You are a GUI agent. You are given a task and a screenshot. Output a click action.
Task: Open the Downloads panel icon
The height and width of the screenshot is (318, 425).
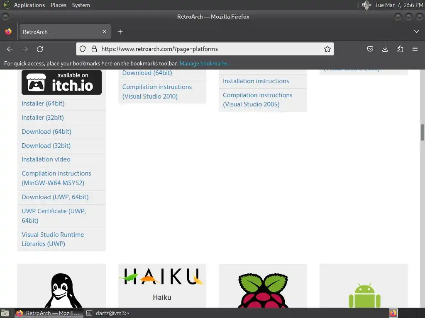pyautogui.click(x=385, y=49)
